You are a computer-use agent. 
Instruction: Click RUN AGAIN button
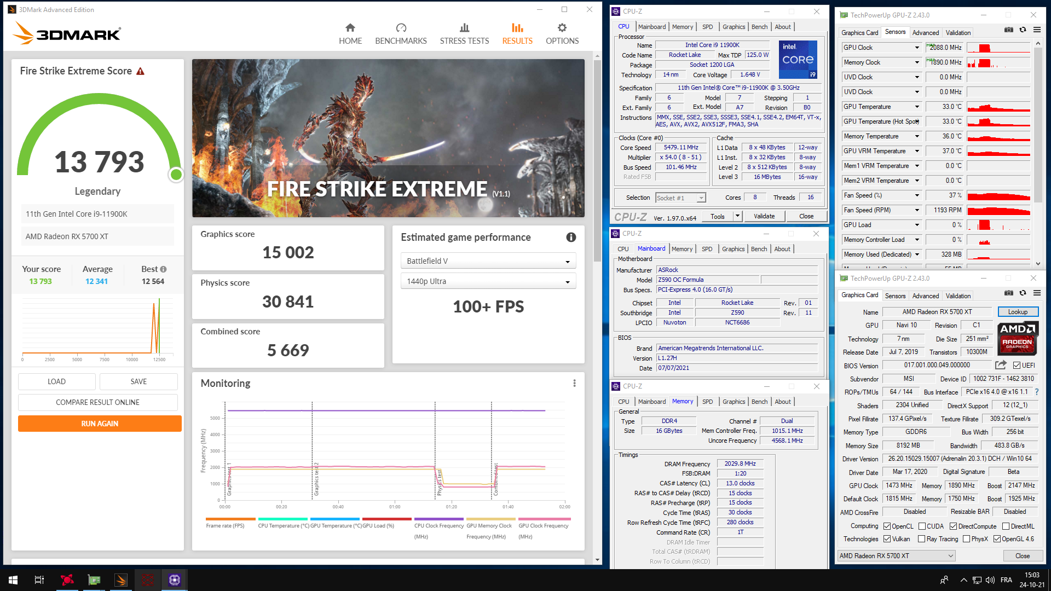point(100,424)
